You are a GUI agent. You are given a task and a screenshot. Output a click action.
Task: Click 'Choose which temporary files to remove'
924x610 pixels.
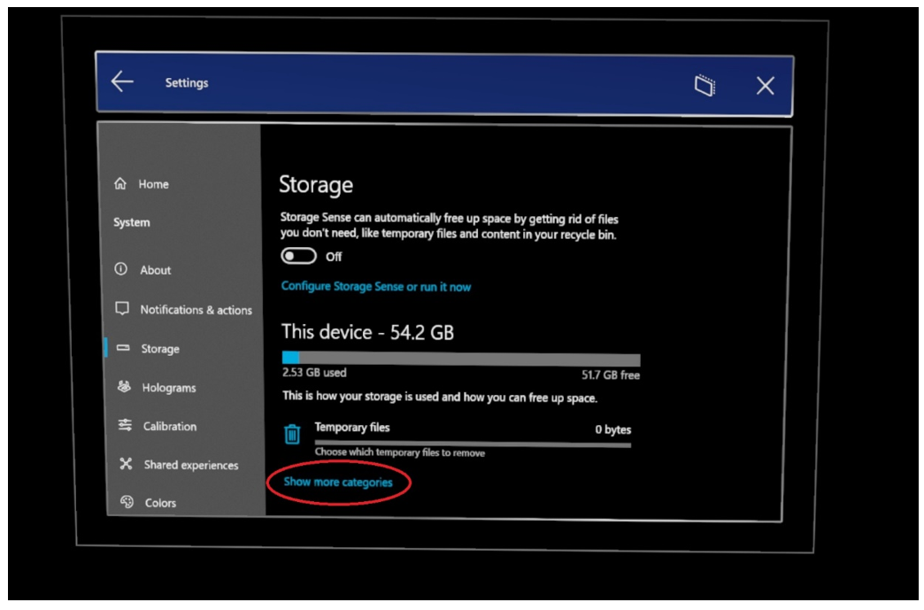click(399, 452)
